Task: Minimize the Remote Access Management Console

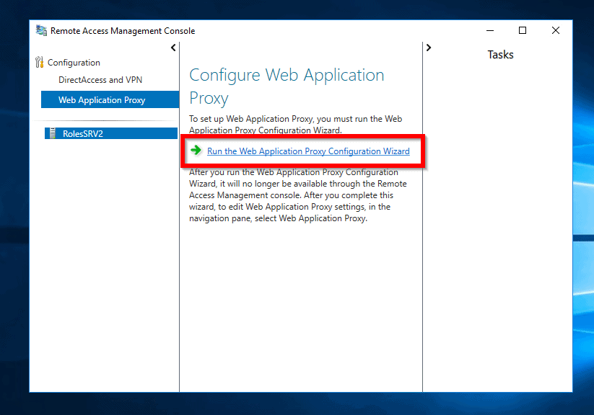Action: (x=489, y=30)
